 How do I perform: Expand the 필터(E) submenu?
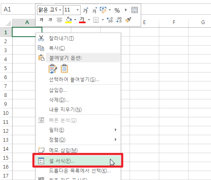[x=78, y=130]
